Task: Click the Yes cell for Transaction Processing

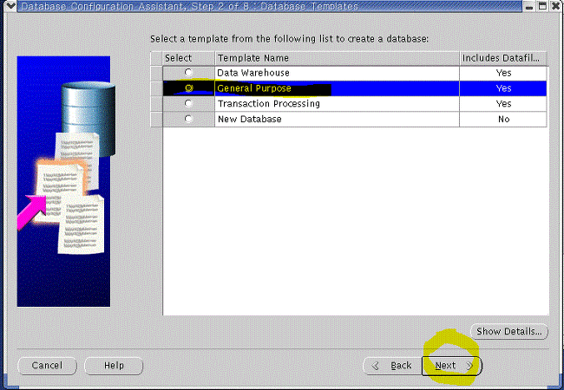Action: tap(503, 104)
